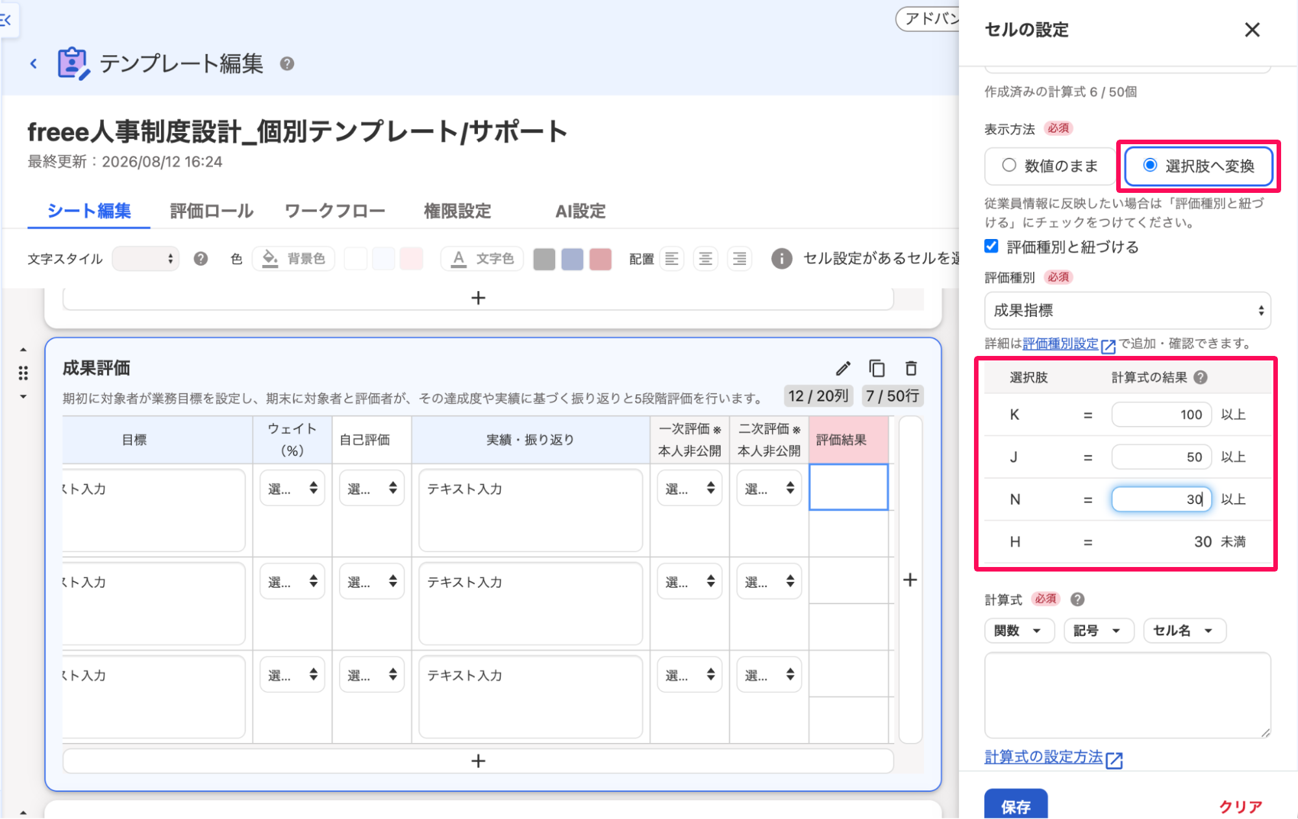The height and width of the screenshot is (819, 1298).
Task: Switch to the シート編集 tab
Action: pos(89,211)
